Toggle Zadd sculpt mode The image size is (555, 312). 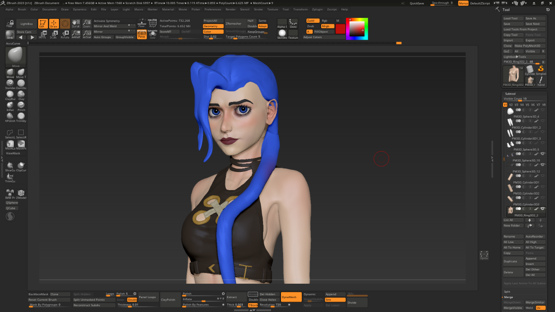pyautogui.click(x=313, y=20)
